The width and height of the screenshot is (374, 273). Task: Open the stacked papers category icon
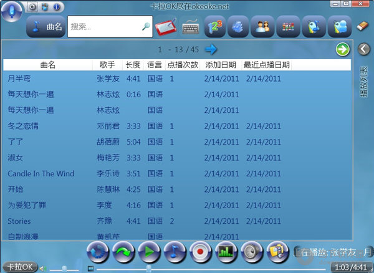[x=238, y=26]
